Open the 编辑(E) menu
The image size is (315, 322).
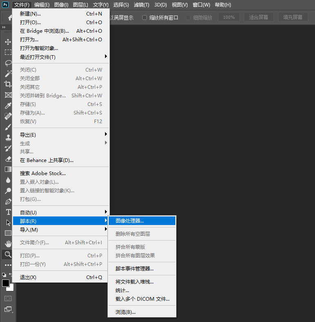[42, 5]
